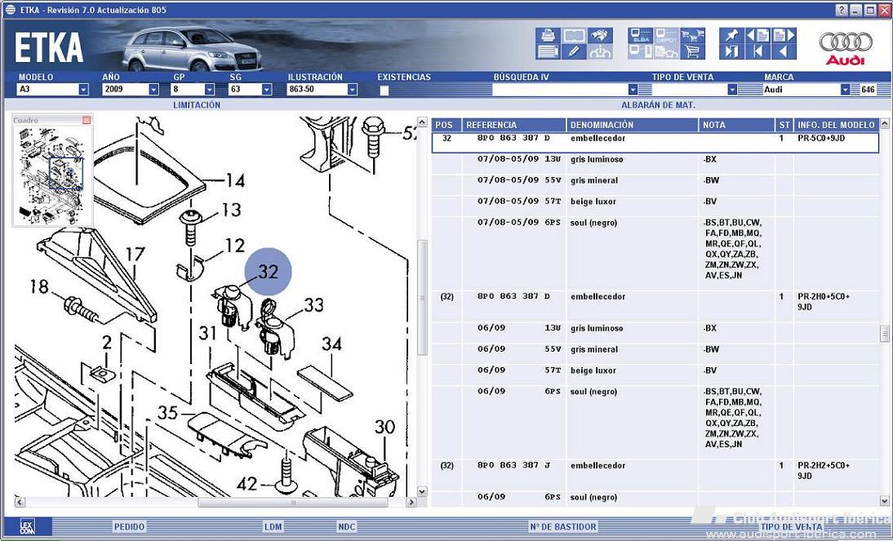Click the Nº DE BASTIDOR button
Viewport: 893px width, 541px height.
[x=562, y=527]
